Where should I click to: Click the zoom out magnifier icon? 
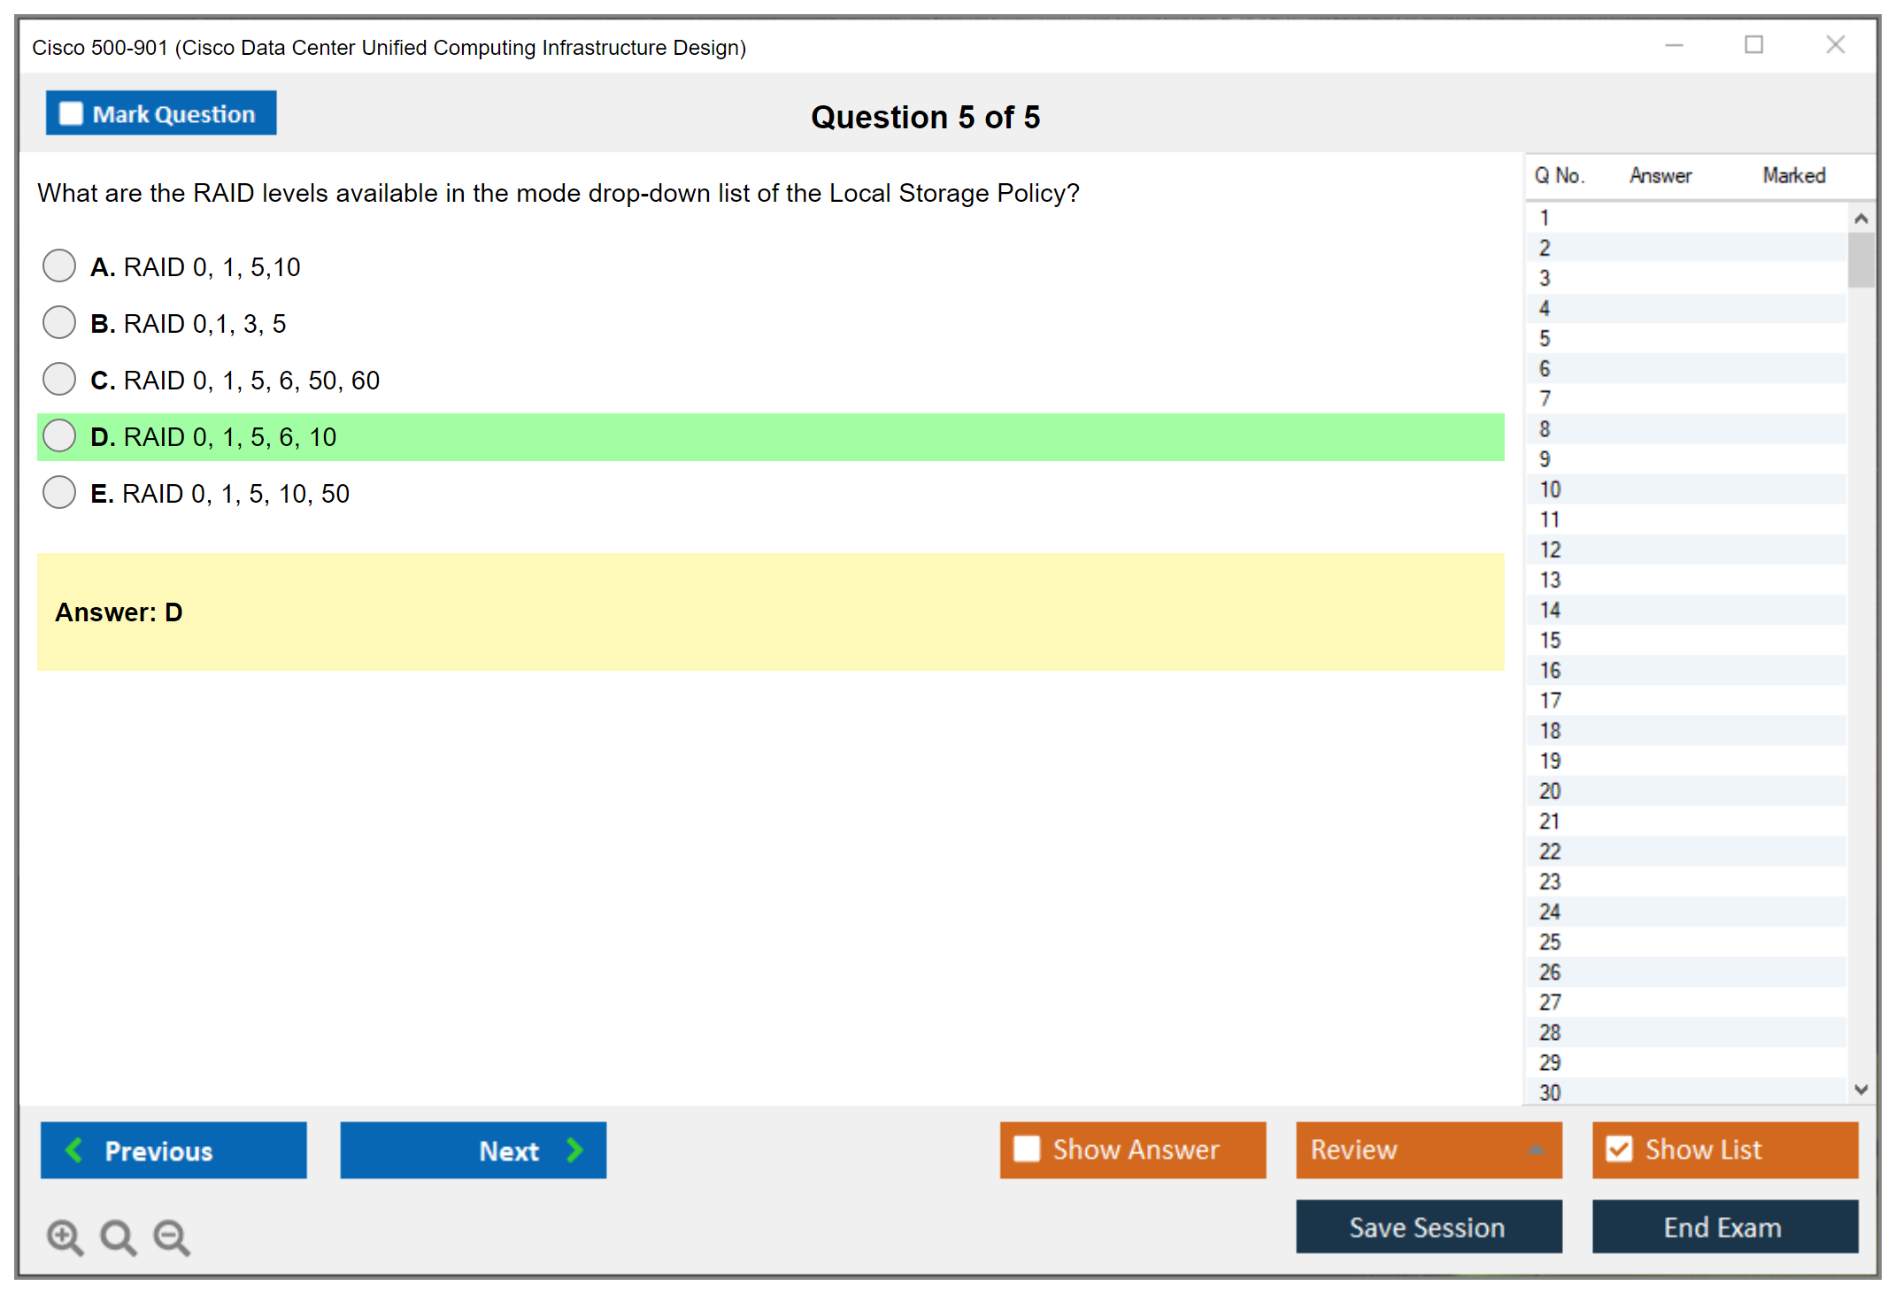tap(171, 1236)
